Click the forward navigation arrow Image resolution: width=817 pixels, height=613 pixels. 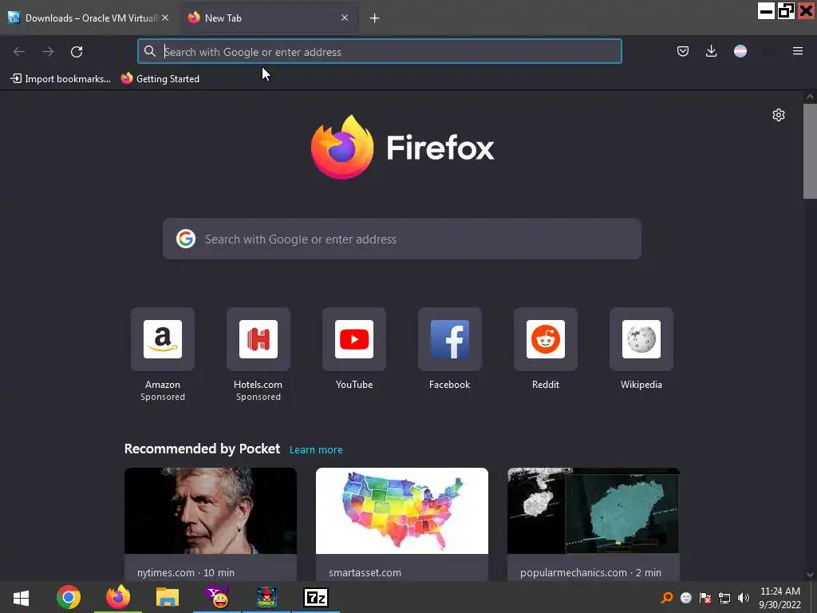point(48,52)
